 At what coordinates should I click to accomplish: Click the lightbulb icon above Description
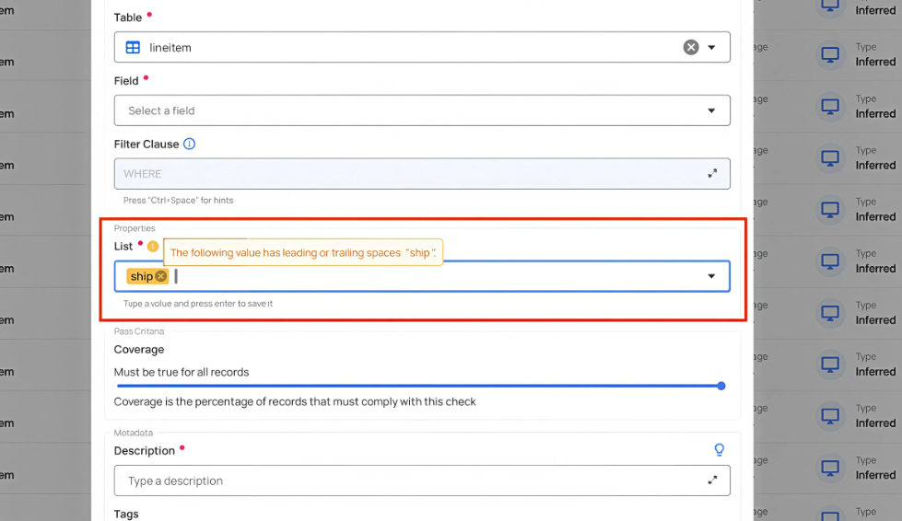[719, 450]
